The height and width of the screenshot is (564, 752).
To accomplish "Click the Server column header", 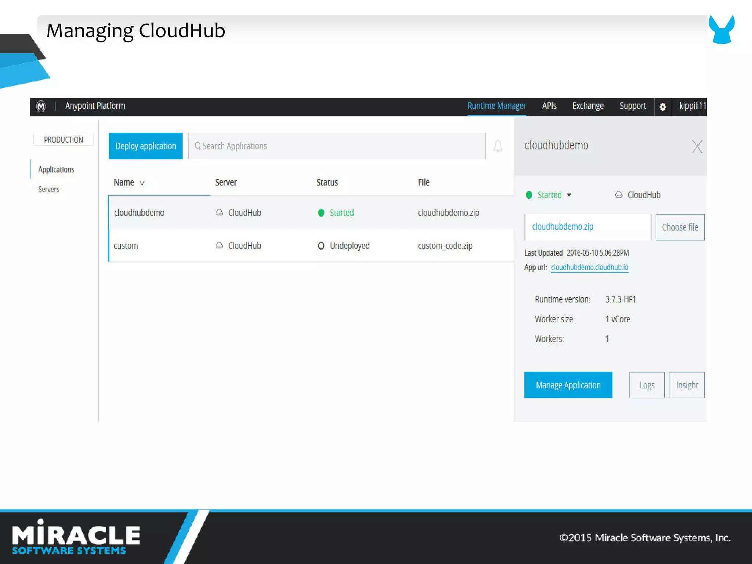I will coord(226,182).
